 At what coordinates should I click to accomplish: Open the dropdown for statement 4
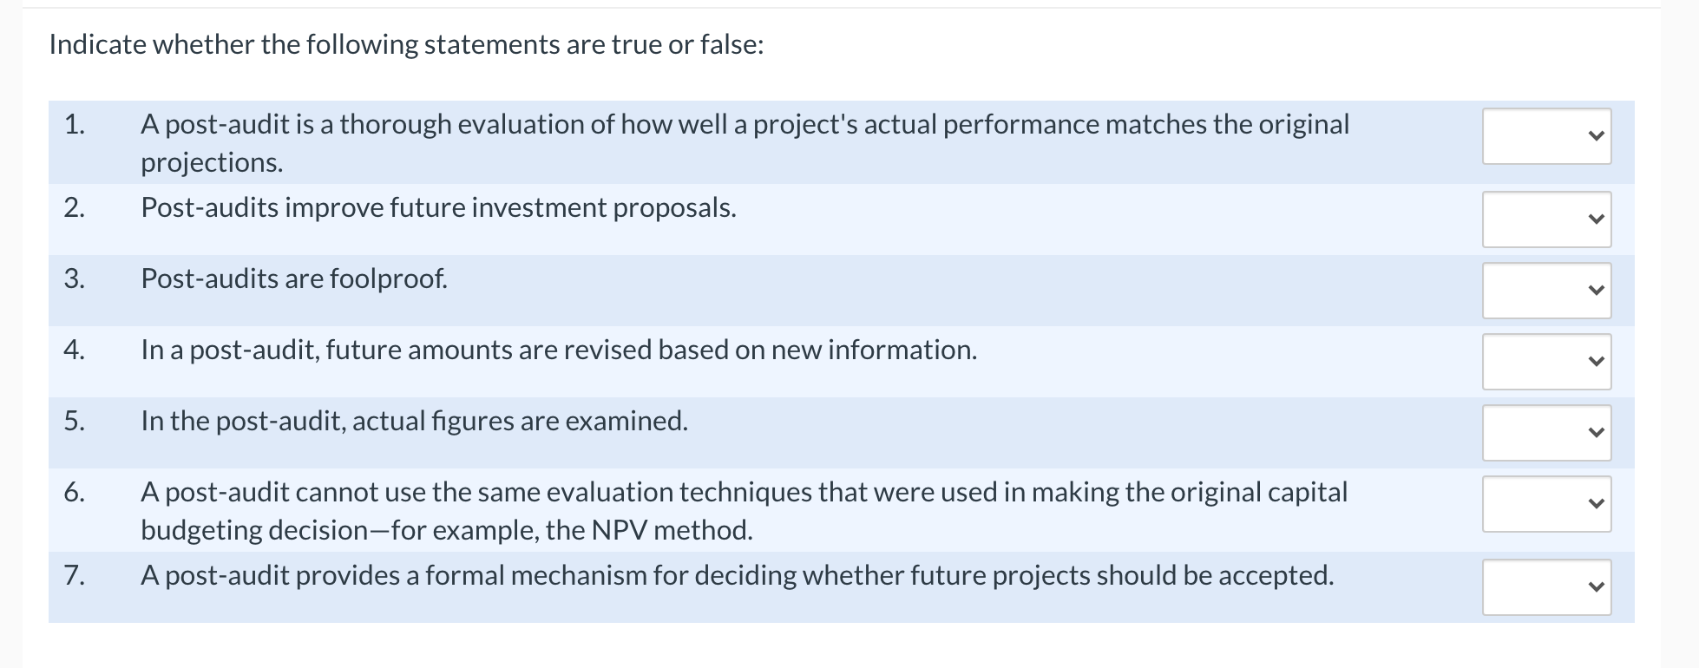[x=1545, y=361]
